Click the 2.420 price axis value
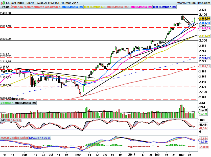Screen dimensions: 211x157 tap(203, 10)
